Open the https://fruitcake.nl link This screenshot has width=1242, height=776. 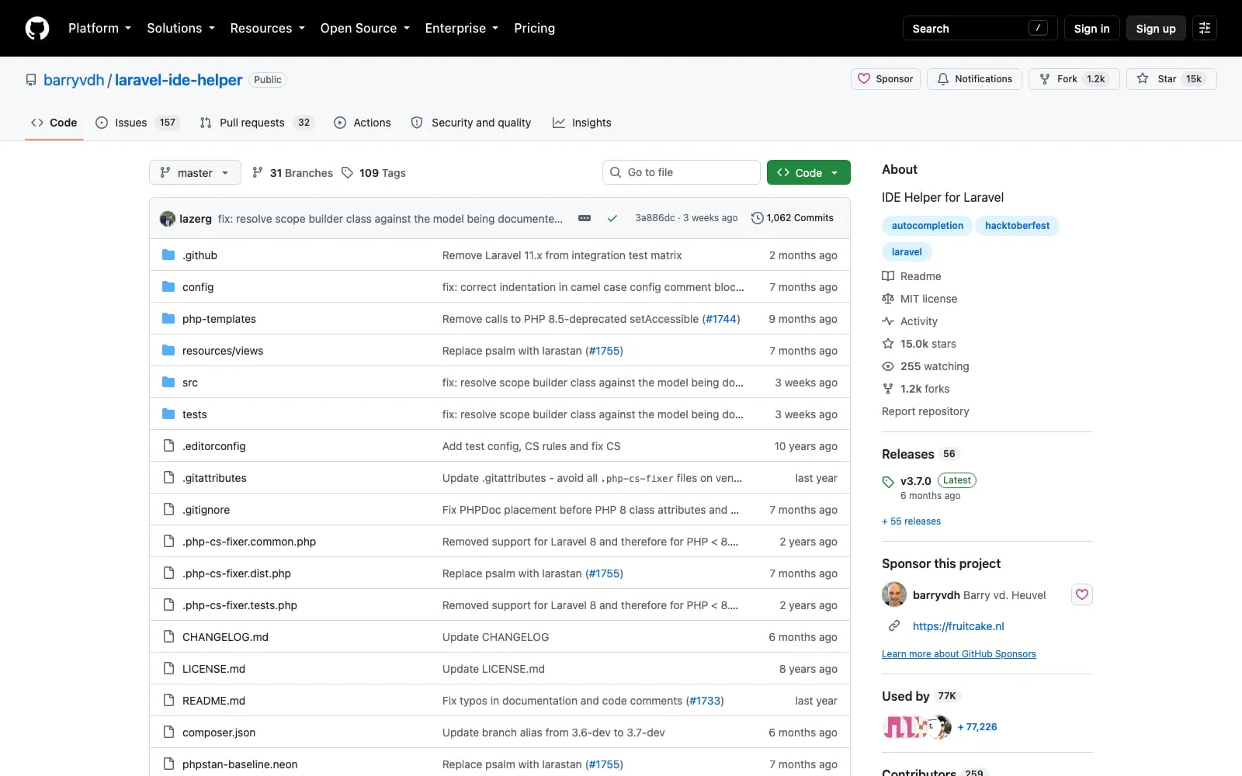(958, 626)
